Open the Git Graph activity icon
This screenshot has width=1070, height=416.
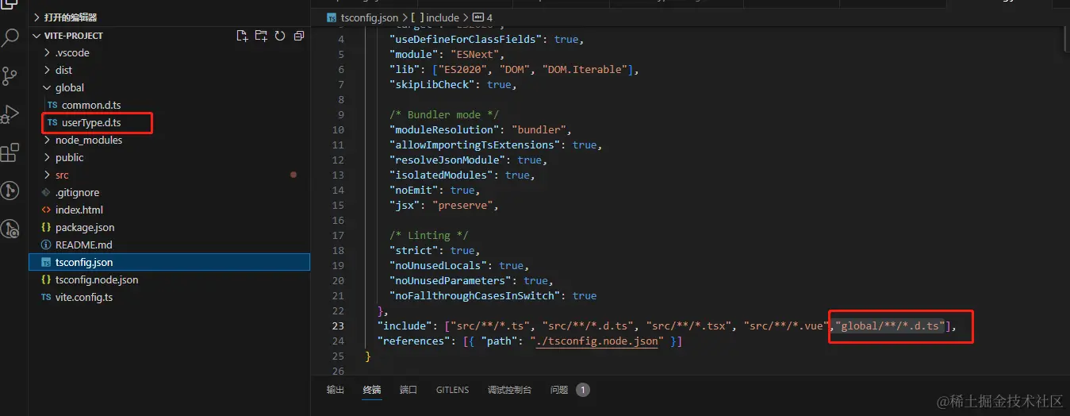click(x=10, y=191)
